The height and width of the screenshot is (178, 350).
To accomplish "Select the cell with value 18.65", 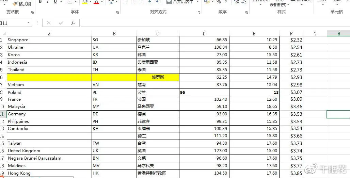I will (x=254, y=107).
